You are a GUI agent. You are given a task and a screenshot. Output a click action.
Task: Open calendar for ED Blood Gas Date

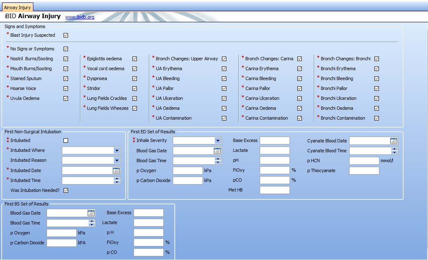217,151
